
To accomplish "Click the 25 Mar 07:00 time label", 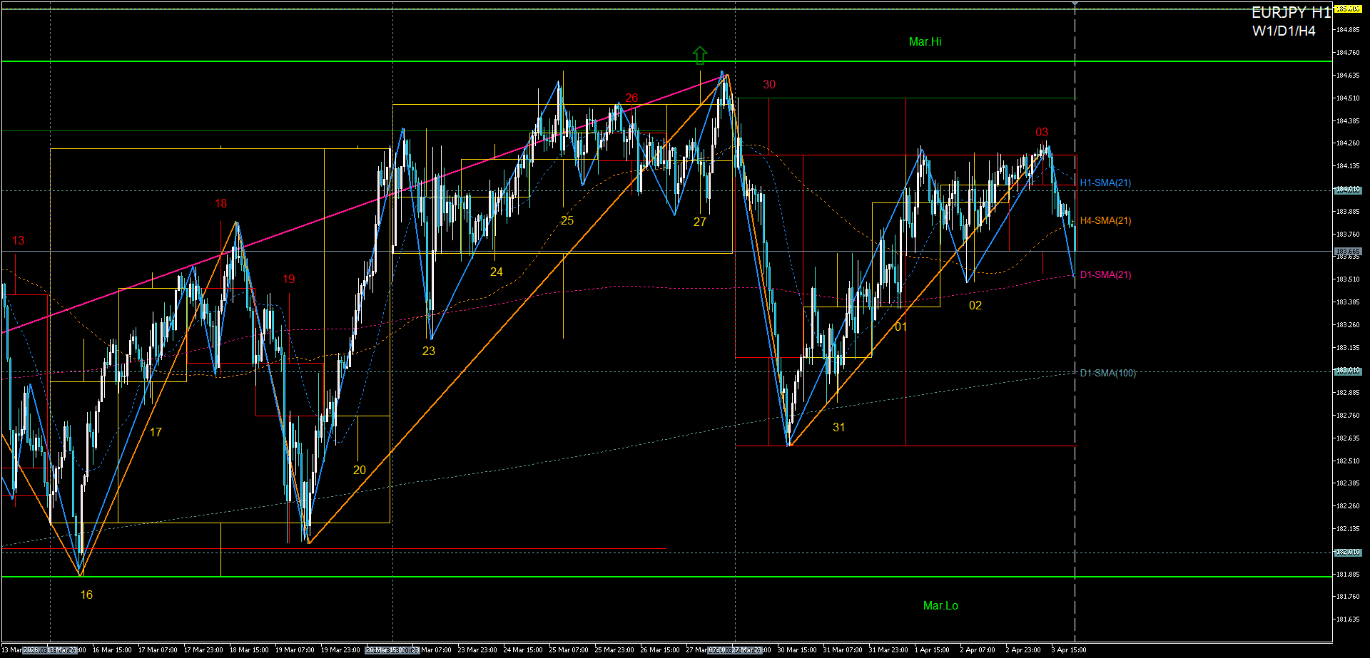I will click(x=569, y=650).
